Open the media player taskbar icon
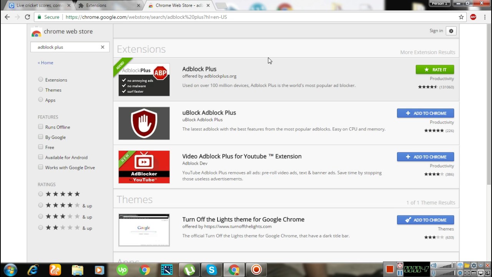 [x=99, y=270]
